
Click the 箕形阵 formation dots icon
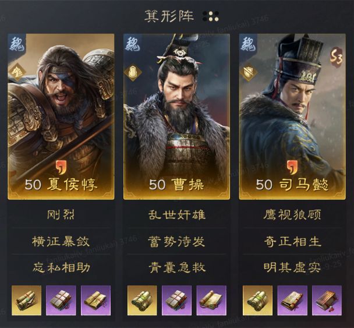[x=211, y=16]
